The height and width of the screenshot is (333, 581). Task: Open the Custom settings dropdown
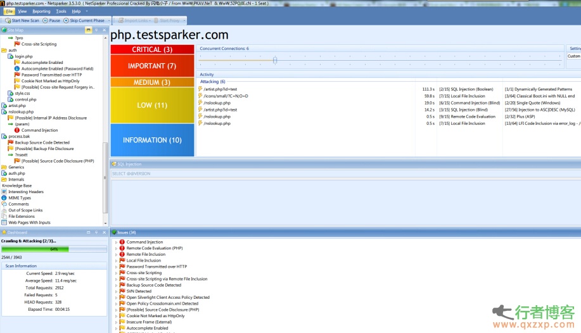[573, 56]
